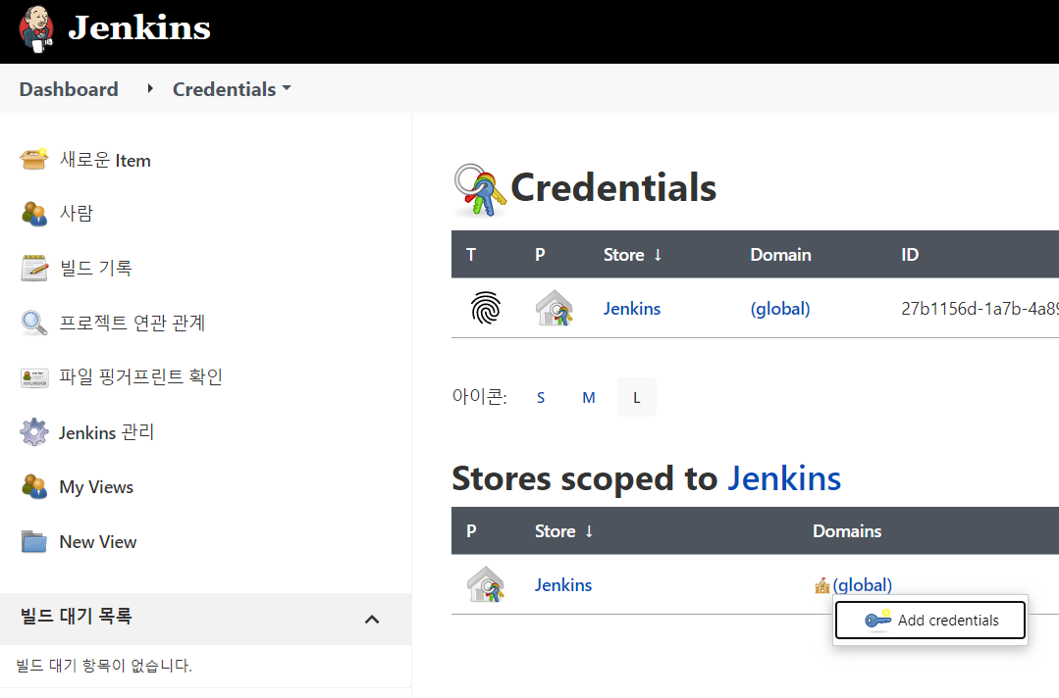Click the 프로젝트 연관 관계 magnifier icon
This screenshot has width=1059, height=698.
pos(33,323)
